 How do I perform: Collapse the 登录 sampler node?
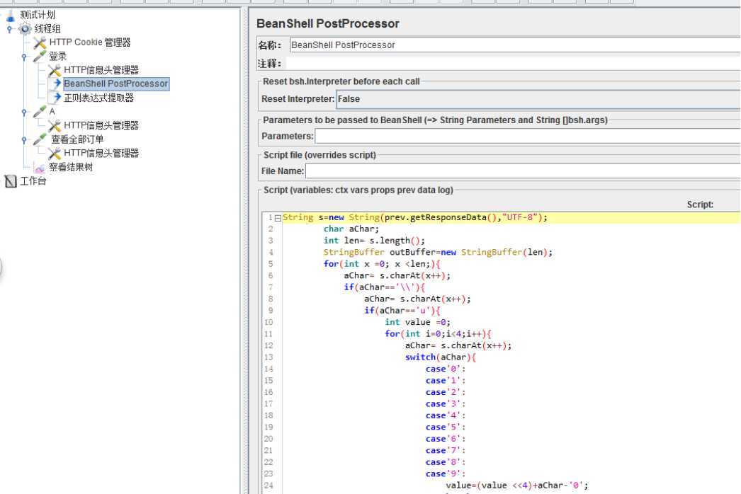coord(24,57)
